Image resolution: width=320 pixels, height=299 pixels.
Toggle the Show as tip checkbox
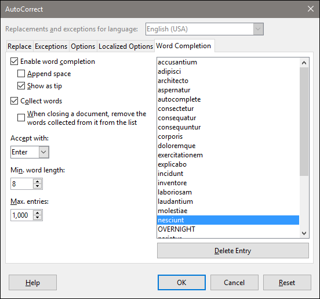coord(21,86)
